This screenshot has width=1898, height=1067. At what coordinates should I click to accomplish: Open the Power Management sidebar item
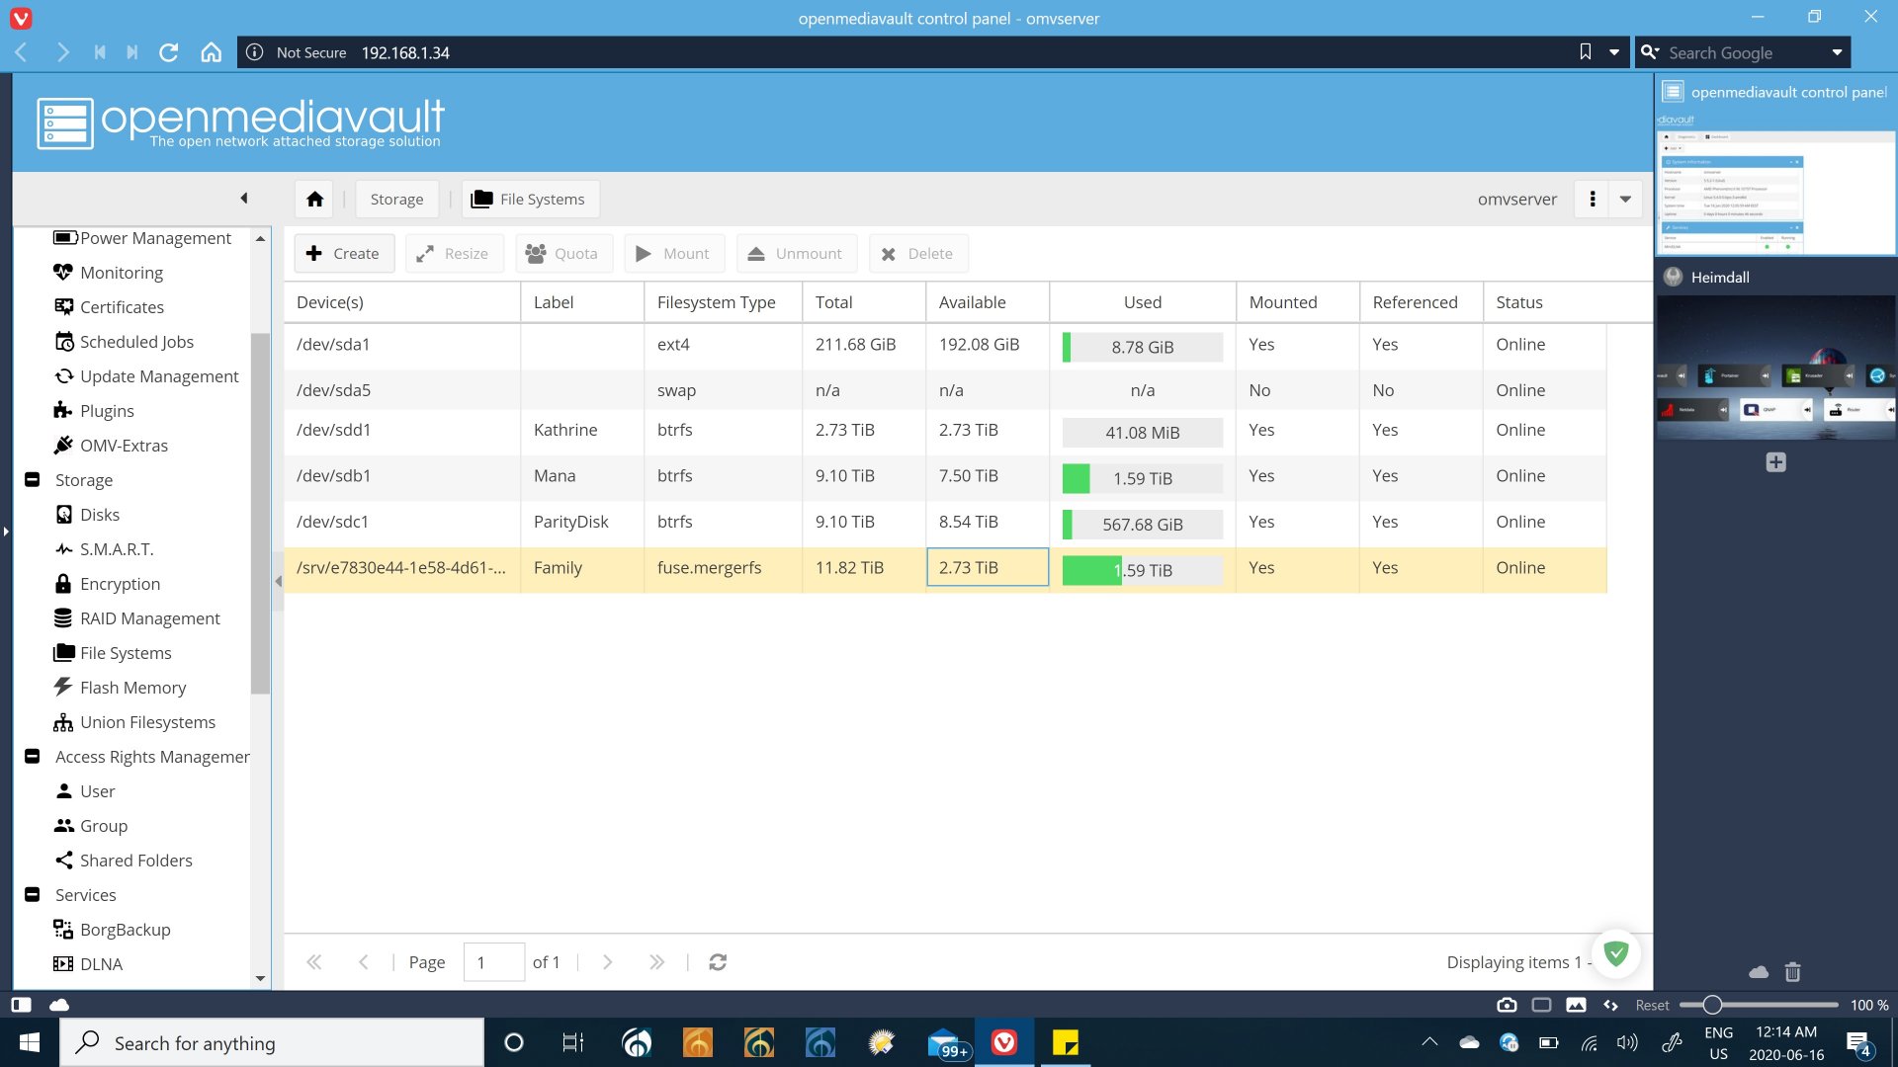click(x=143, y=238)
